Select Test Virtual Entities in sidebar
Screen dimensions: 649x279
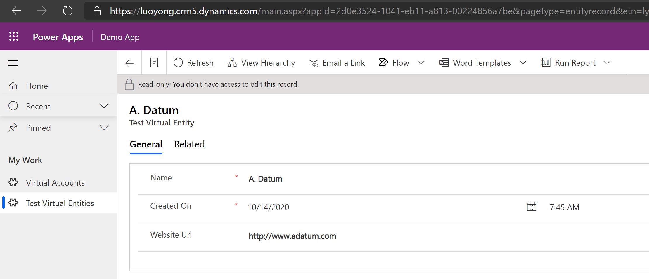(x=58, y=203)
